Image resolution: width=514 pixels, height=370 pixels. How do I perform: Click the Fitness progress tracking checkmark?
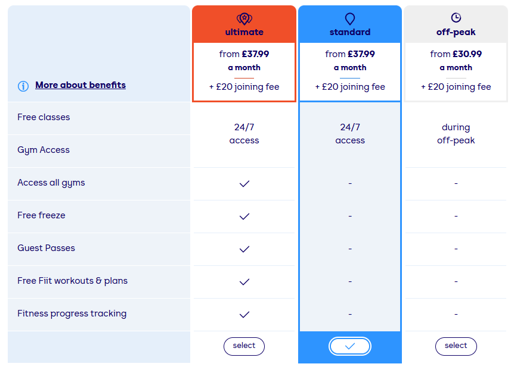click(244, 314)
